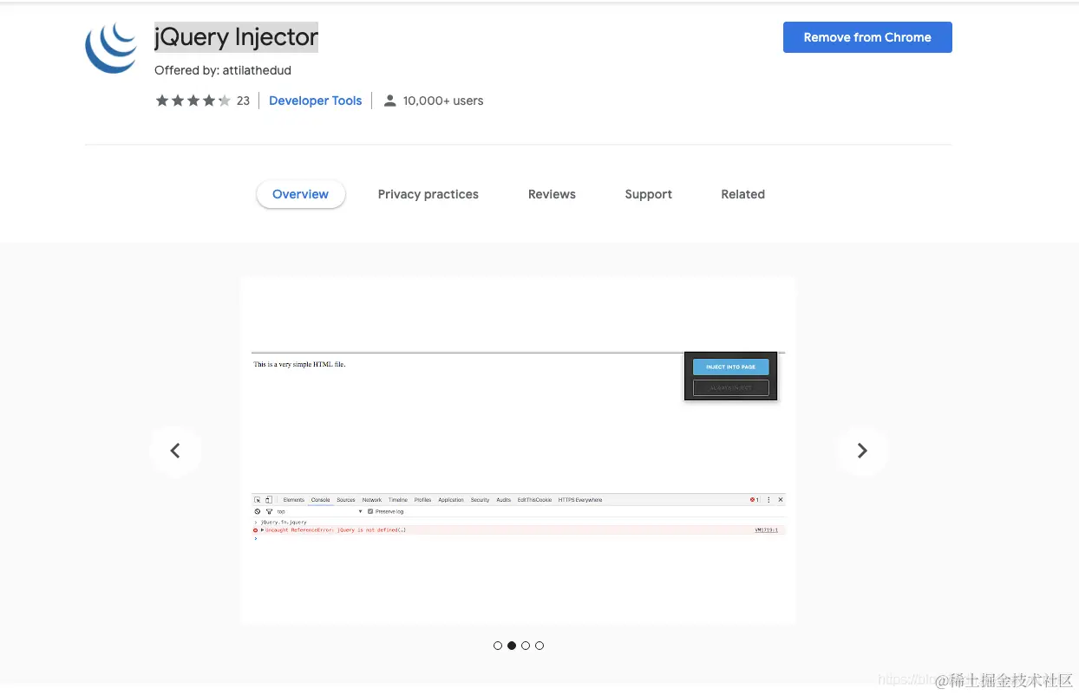Click the console input prompt line
Image resolution: width=1079 pixels, height=695 pixels.
(x=519, y=538)
